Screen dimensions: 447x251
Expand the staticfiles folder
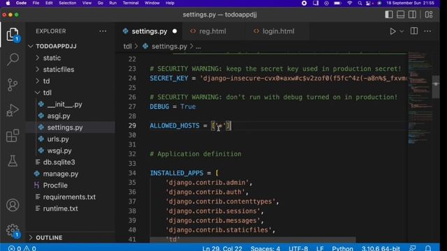(x=37, y=69)
